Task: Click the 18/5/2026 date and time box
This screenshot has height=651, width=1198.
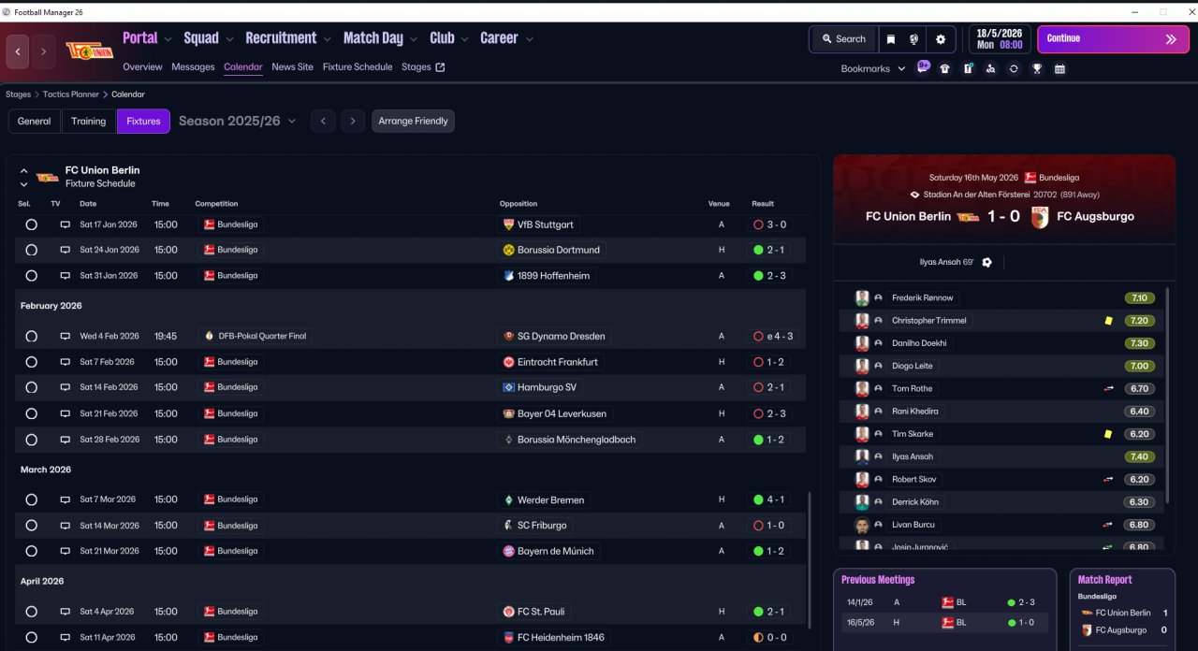Action: pyautogui.click(x=1000, y=39)
